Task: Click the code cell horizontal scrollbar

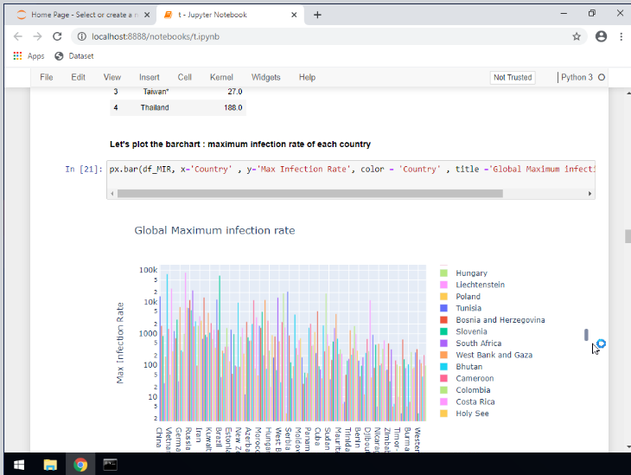Action: pyautogui.click(x=309, y=194)
